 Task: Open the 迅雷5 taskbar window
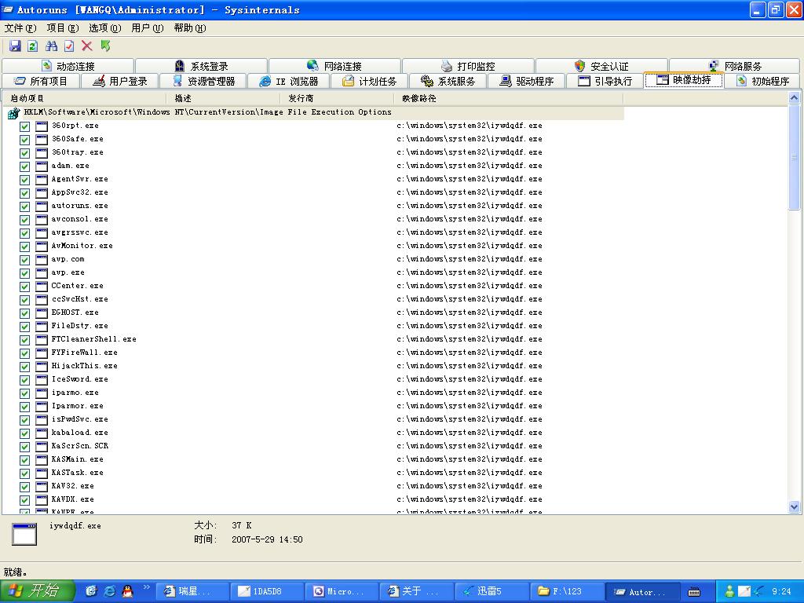point(492,592)
